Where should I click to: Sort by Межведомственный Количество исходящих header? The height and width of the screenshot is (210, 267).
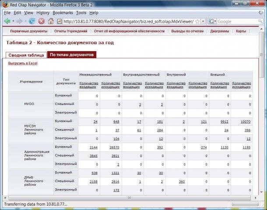point(110,85)
